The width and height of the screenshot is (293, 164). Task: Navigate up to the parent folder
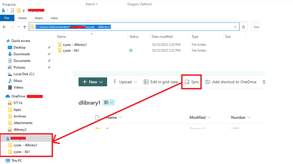click(x=25, y=27)
